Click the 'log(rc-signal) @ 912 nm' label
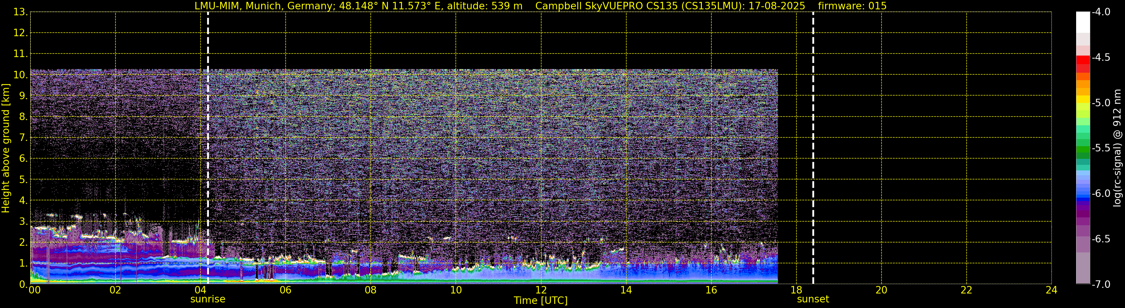The image size is (1125, 308). pos(1117,148)
